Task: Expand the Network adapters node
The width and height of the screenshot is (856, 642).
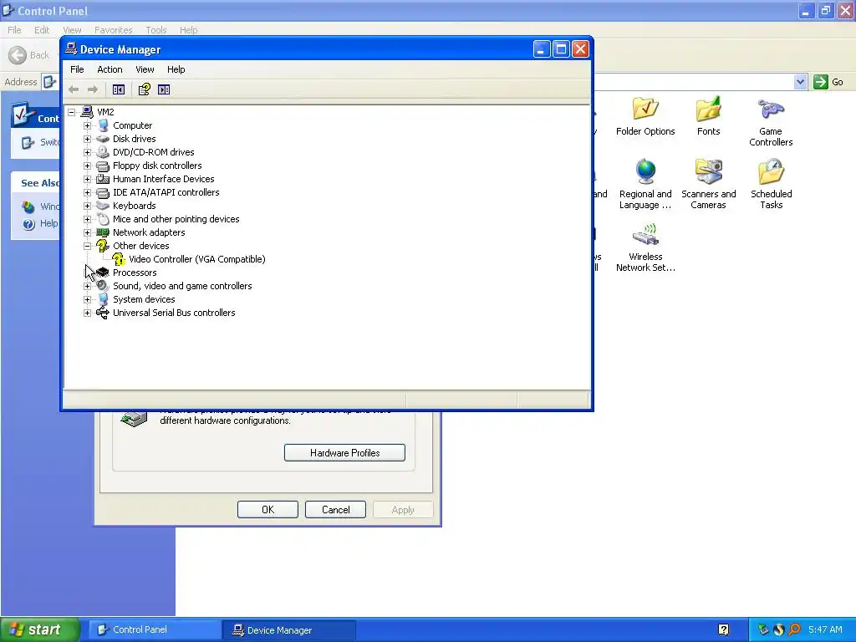Action: pos(87,232)
